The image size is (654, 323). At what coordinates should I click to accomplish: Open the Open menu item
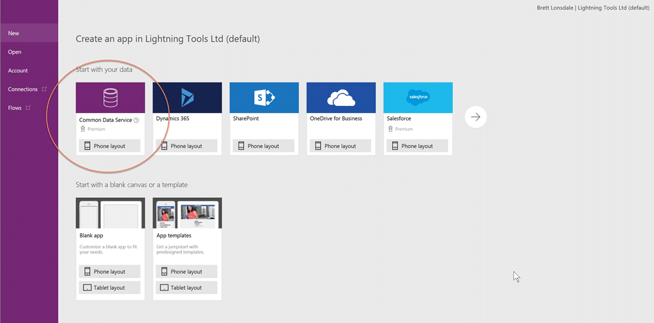(x=29, y=52)
